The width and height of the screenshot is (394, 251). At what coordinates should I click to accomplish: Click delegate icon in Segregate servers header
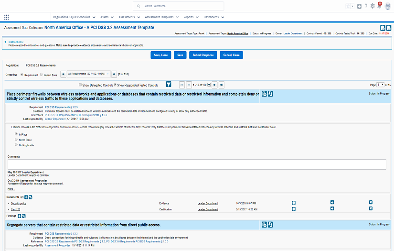coord(270,225)
